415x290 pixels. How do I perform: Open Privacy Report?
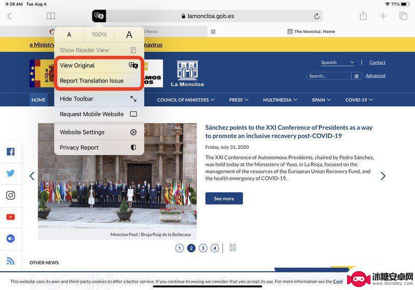click(x=99, y=147)
